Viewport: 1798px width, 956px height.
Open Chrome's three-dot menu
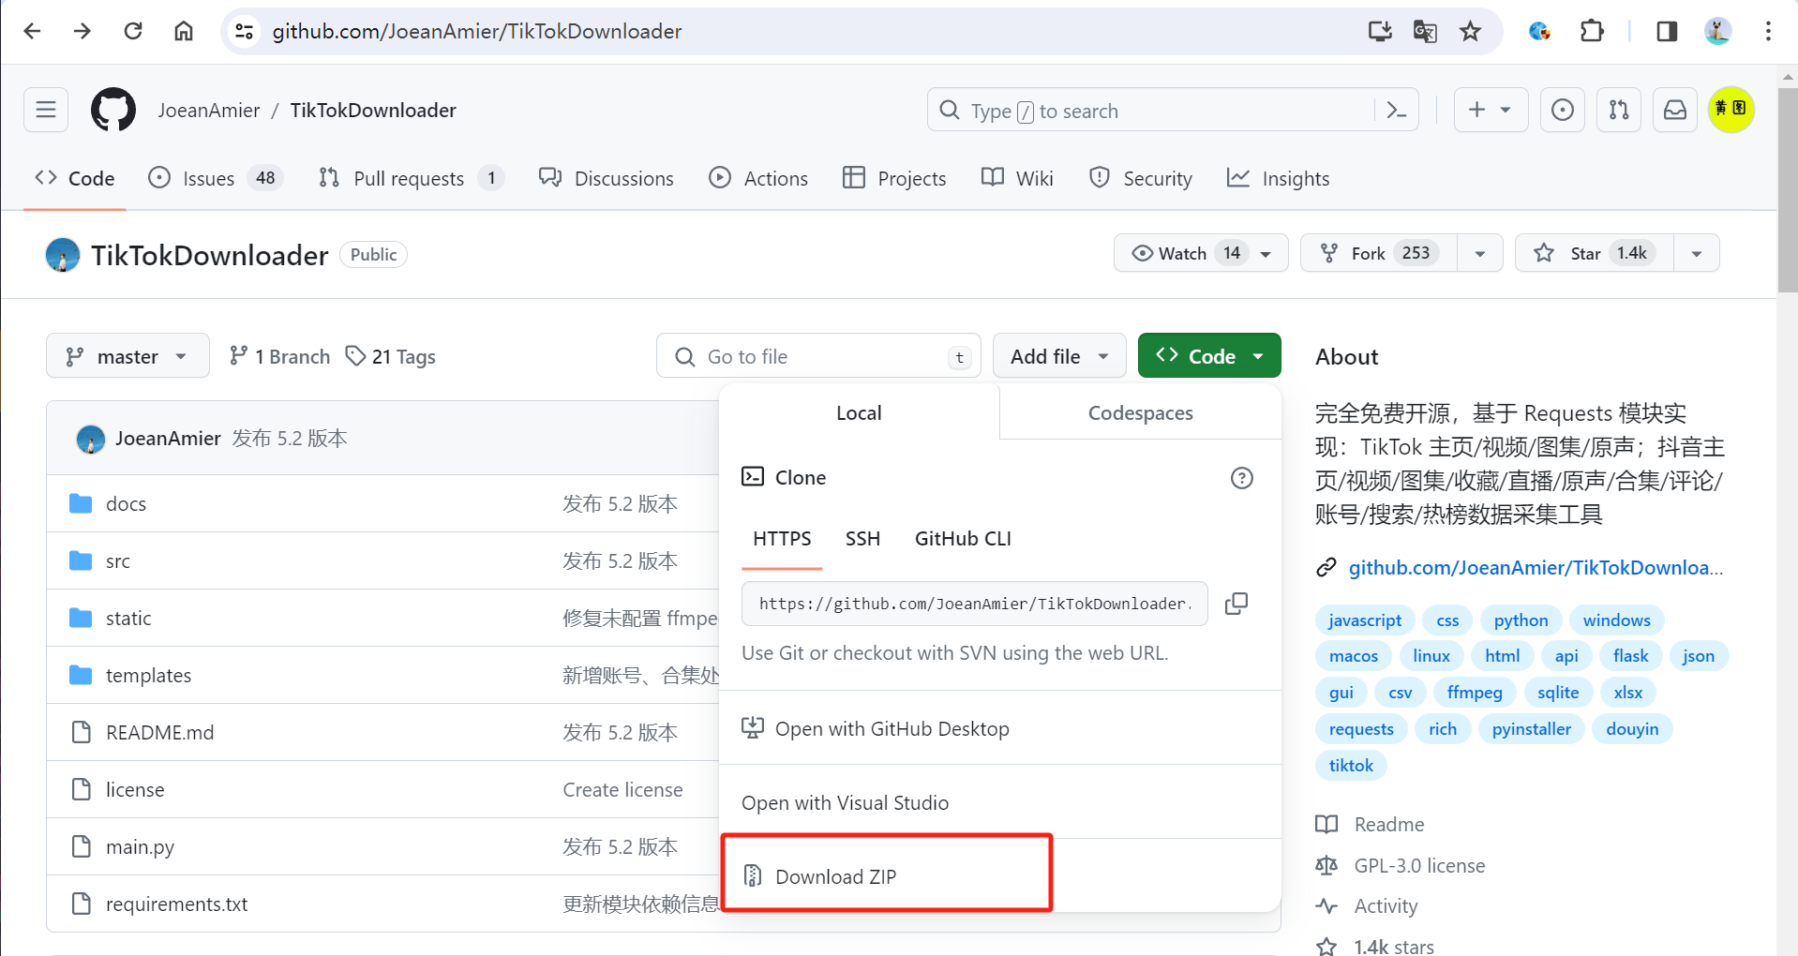tap(1768, 31)
